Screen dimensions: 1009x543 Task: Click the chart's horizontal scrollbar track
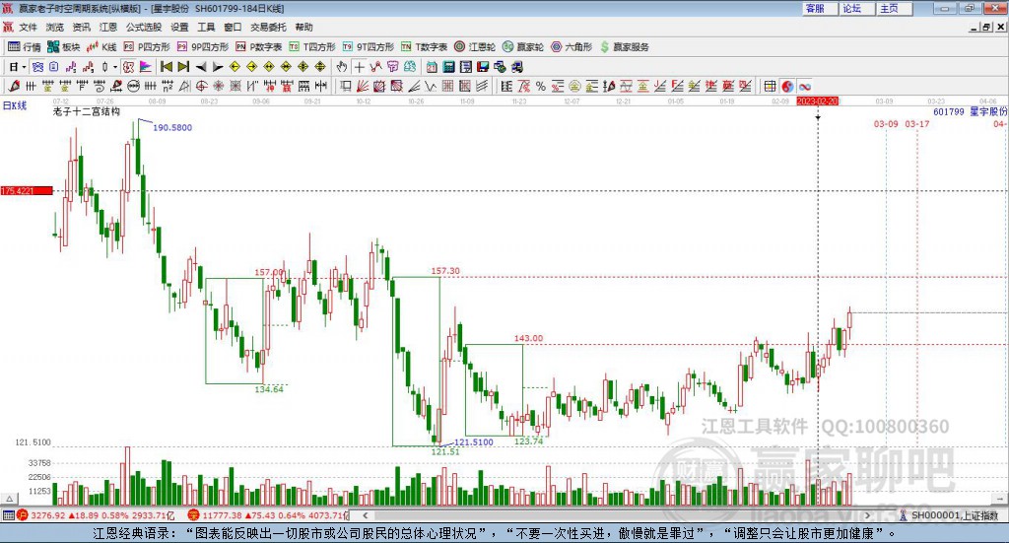616,515
